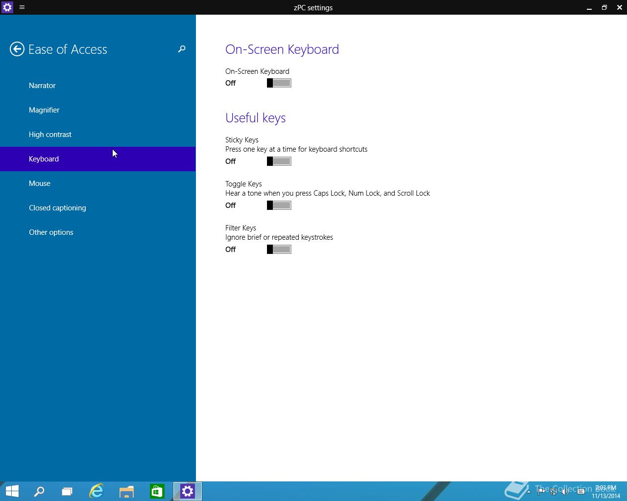Select the Keyboard category
627x501 pixels.
(x=98, y=159)
